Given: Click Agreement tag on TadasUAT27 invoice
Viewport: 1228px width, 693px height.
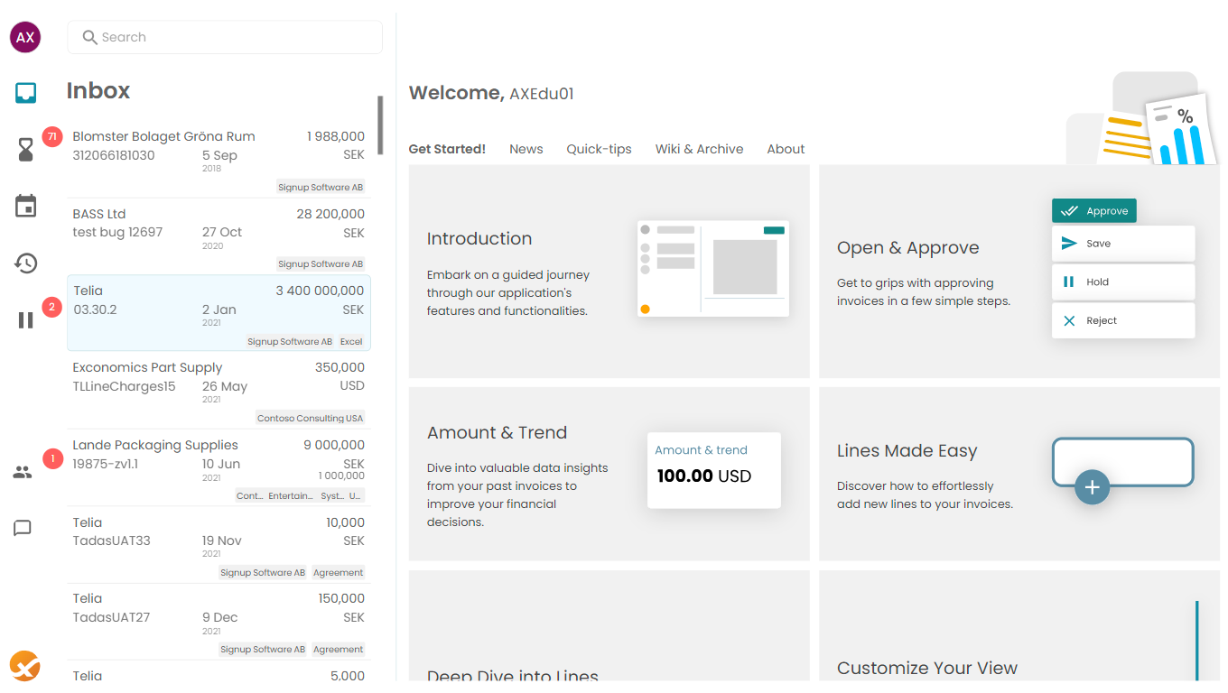Looking at the screenshot, I should (339, 650).
